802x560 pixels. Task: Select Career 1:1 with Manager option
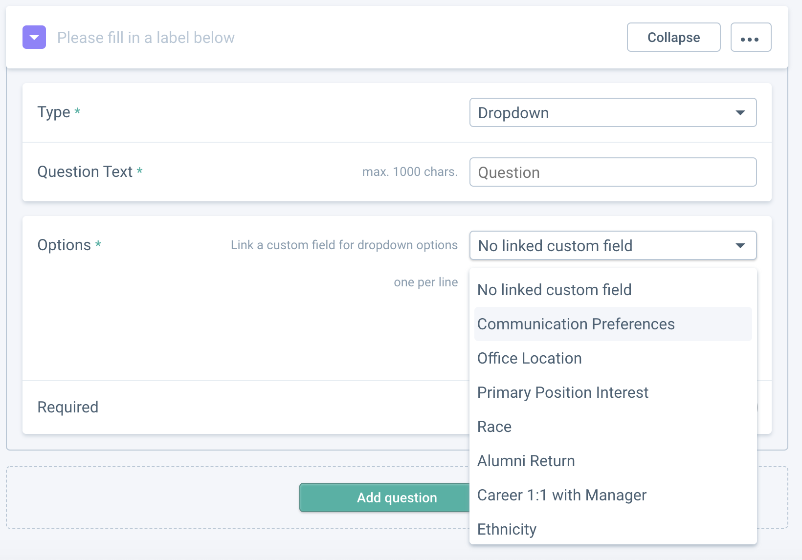tap(613, 495)
